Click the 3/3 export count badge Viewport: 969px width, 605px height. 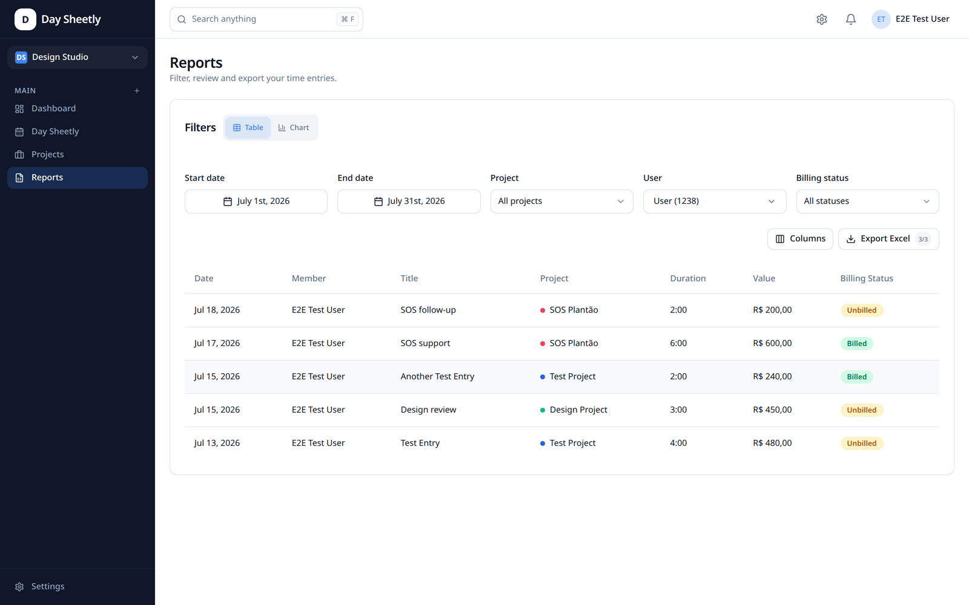coord(923,239)
